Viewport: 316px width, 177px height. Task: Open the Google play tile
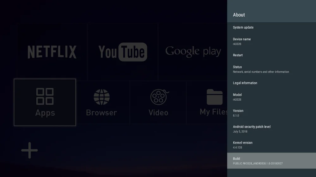[193, 52]
